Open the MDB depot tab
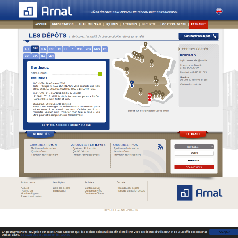Image resolution: width=238 pixels, height=238 pixels. point(79,49)
